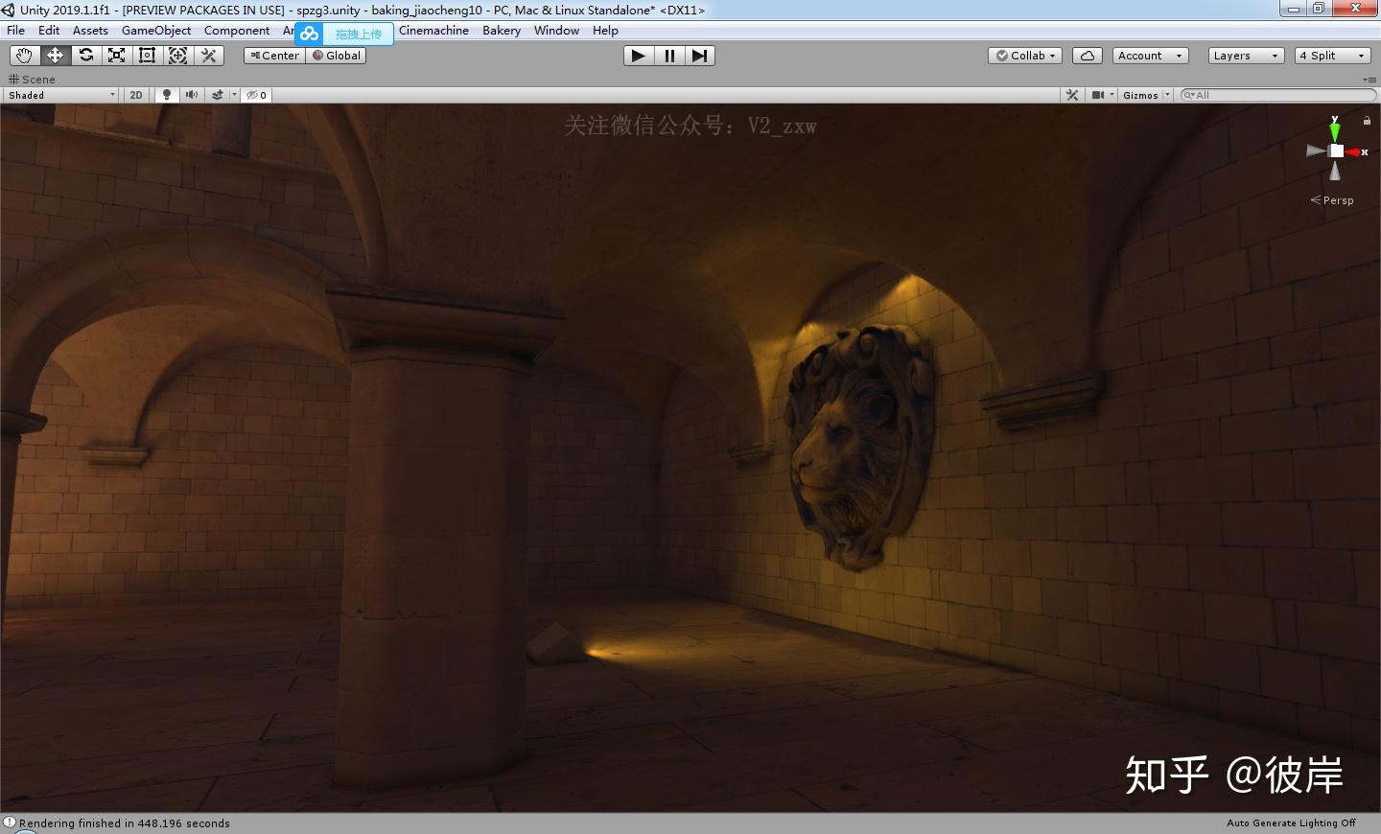Screen dimensions: 1381x834
Task: Open the Collab dropdown
Action: tap(1025, 56)
